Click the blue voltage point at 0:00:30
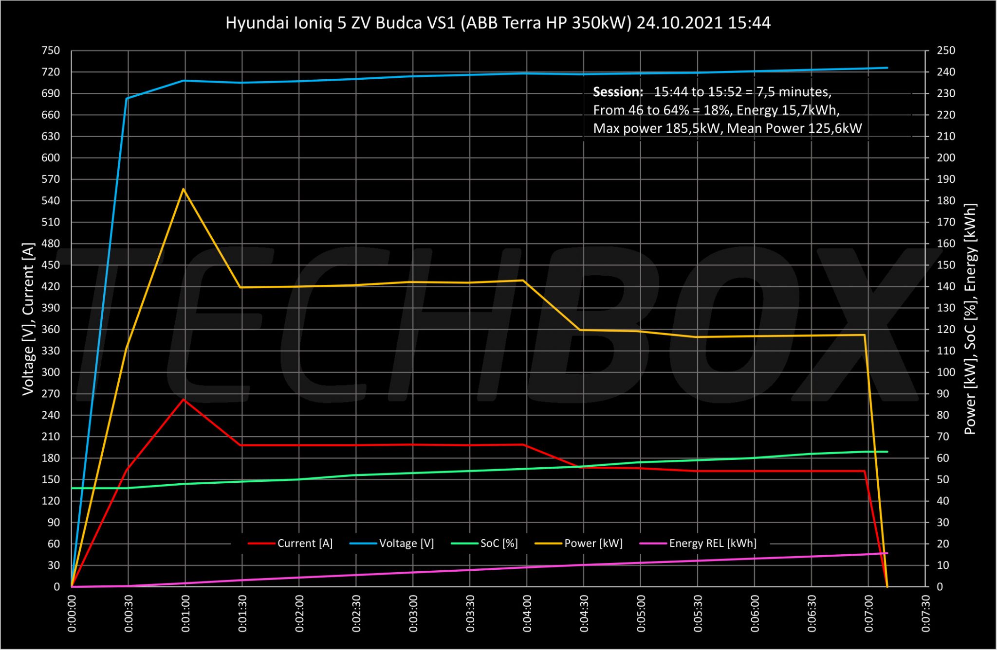This screenshot has width=997, height=650. click(127, 98)
